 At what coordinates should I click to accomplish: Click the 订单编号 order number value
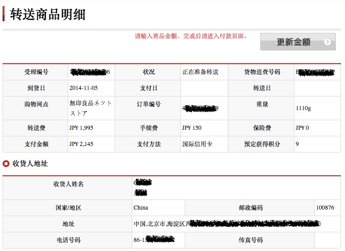[x=200, y=108]
